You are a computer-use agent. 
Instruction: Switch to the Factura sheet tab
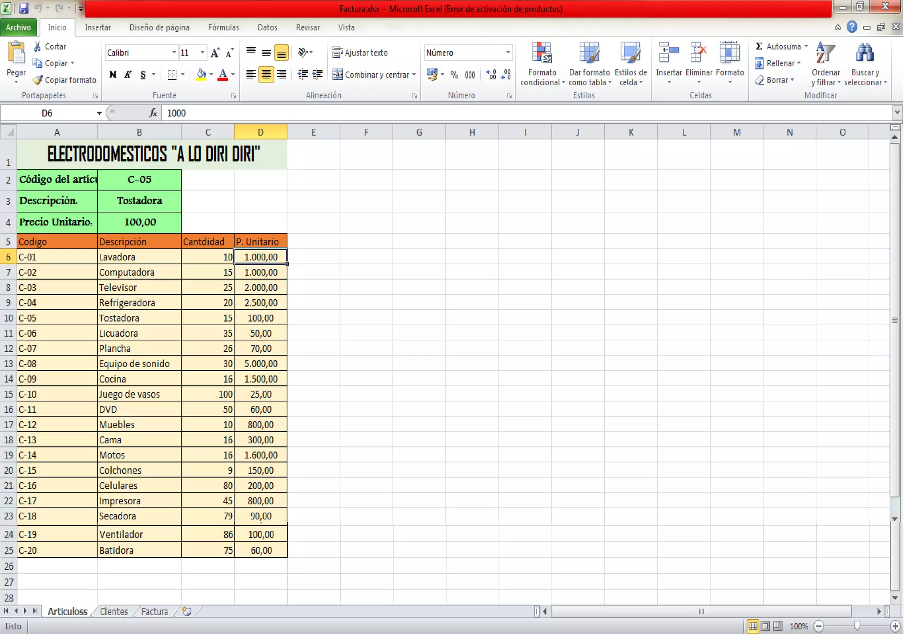click(x=154, y=611)
